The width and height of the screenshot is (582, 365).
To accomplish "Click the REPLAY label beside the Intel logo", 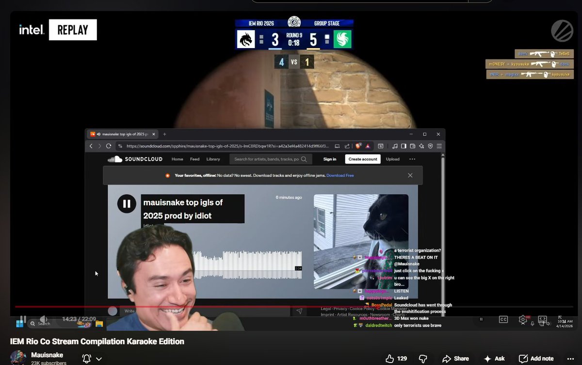I will 73,30.
